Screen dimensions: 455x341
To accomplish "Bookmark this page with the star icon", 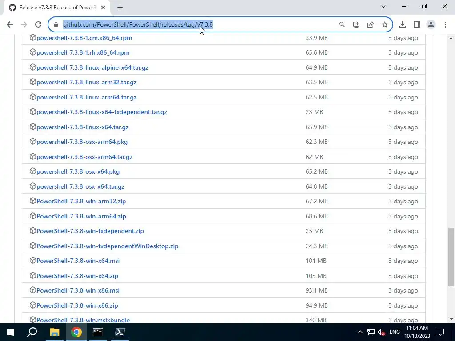I will (x=385, y=25).
